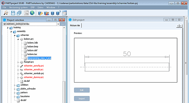
Task: Click the save all projects icon
Action: pos(19,13)
